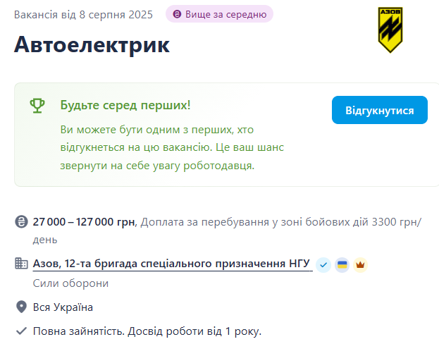Click the crown badge icon
439x356 pixels.
click(x=360, y=264)
